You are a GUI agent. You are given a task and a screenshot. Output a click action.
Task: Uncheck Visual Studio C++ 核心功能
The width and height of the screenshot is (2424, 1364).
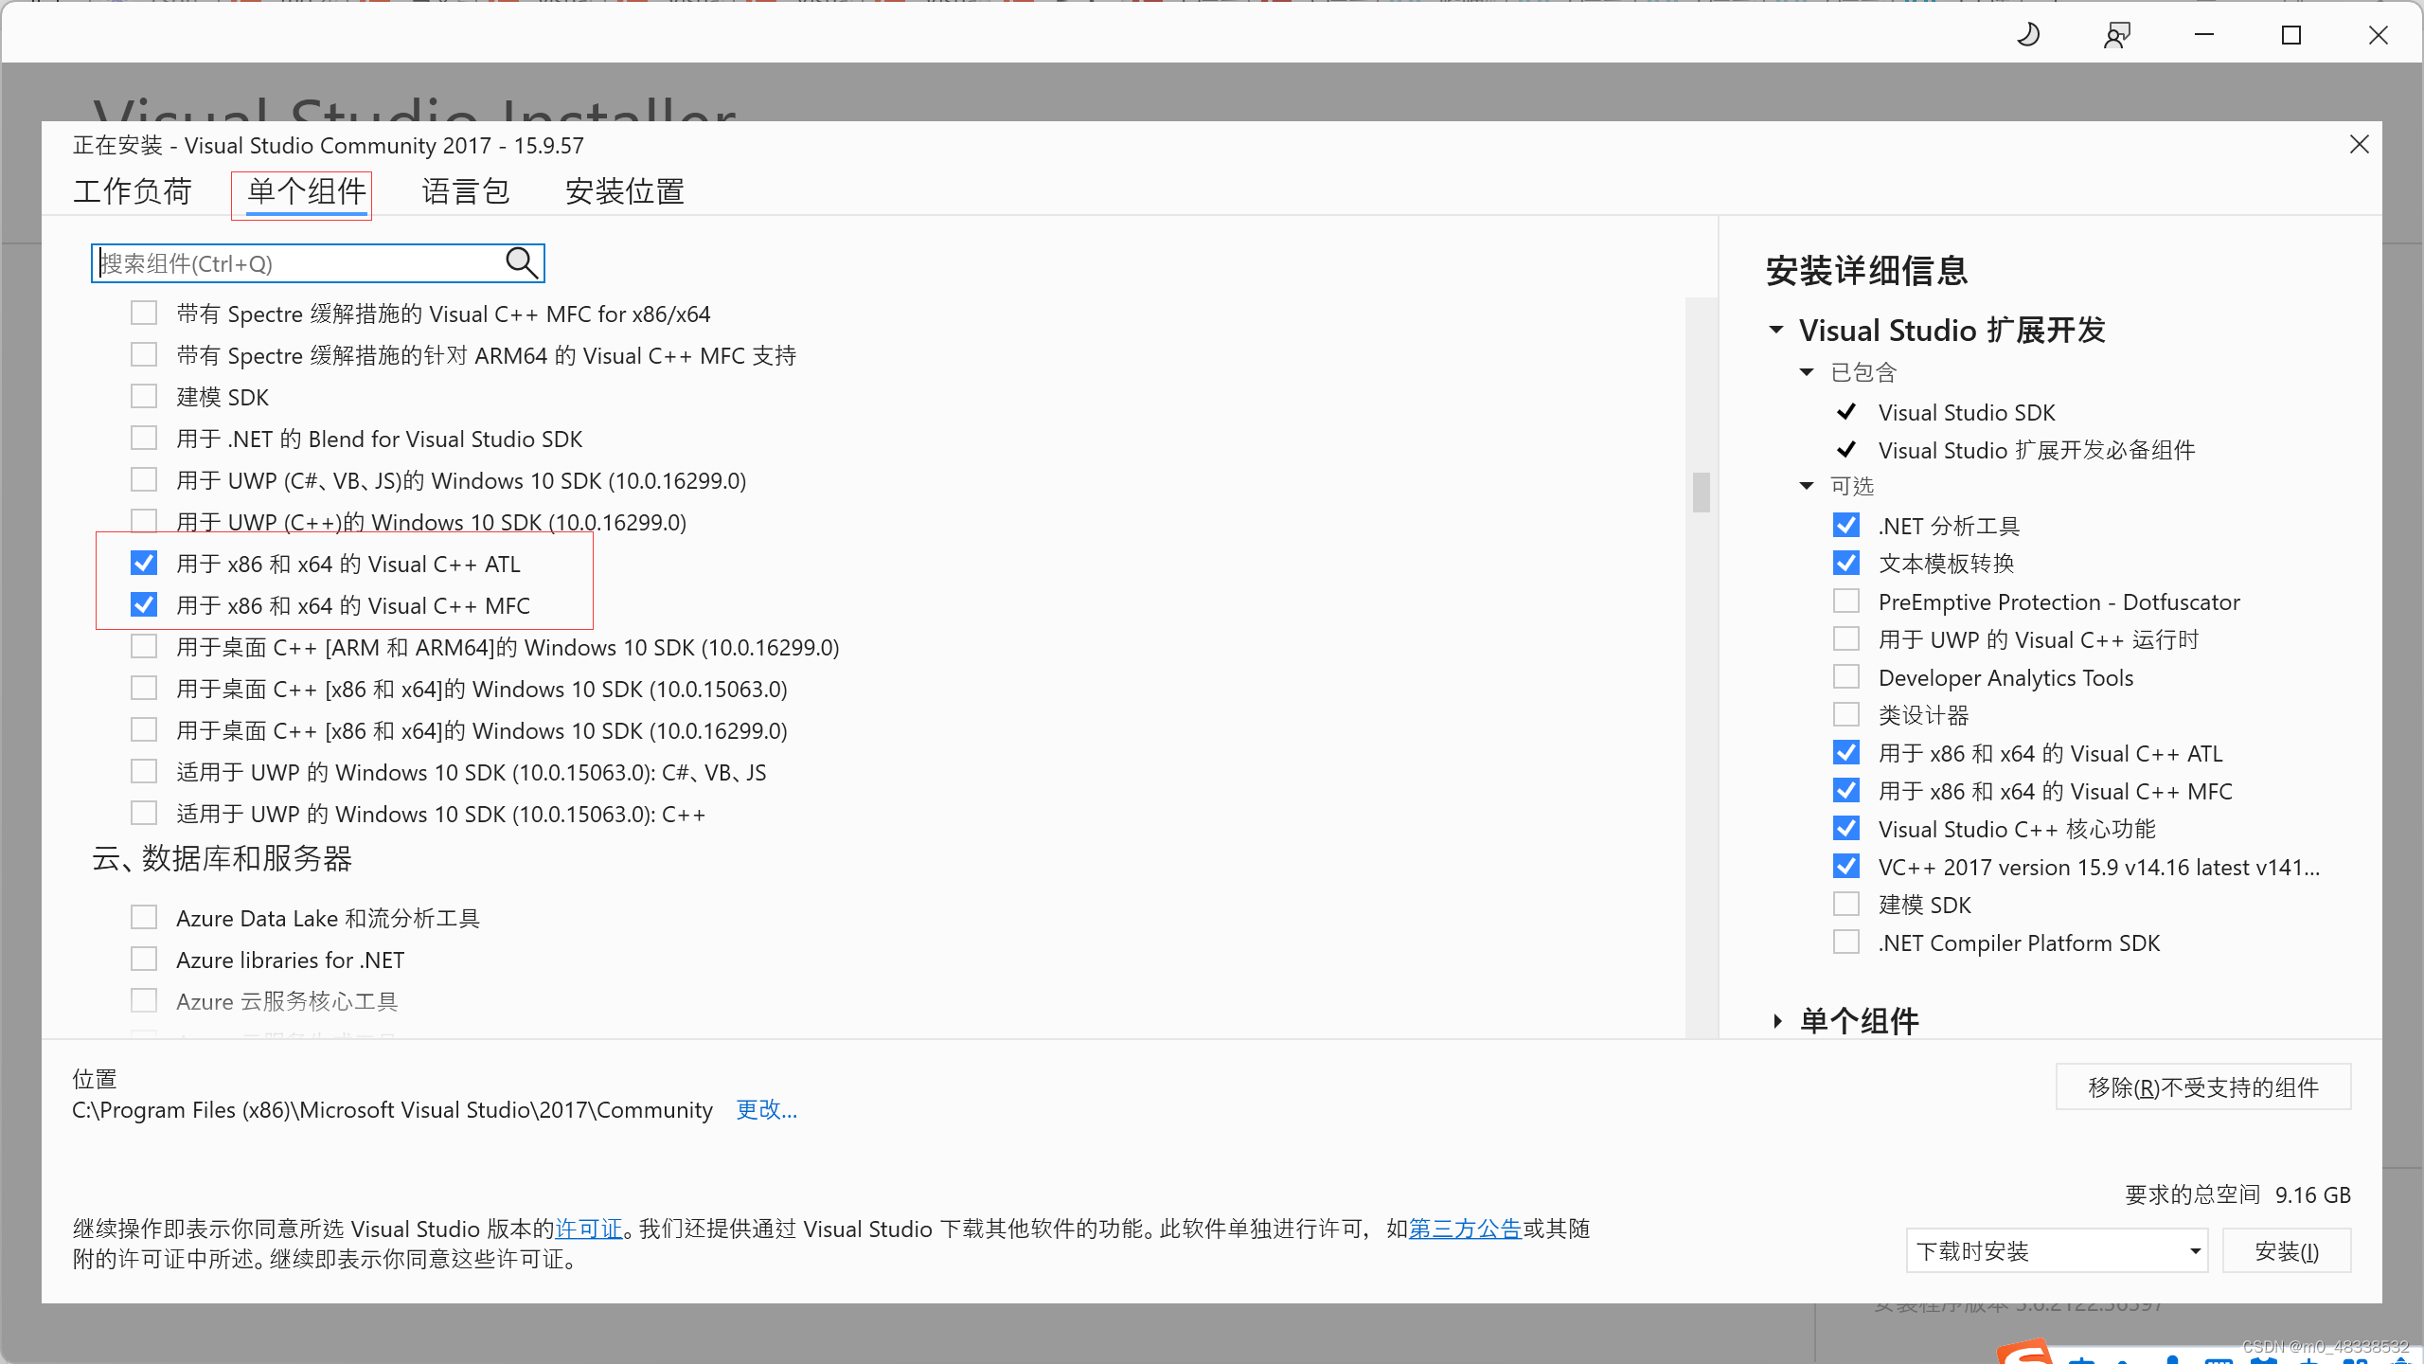[x=1846, y=828]
